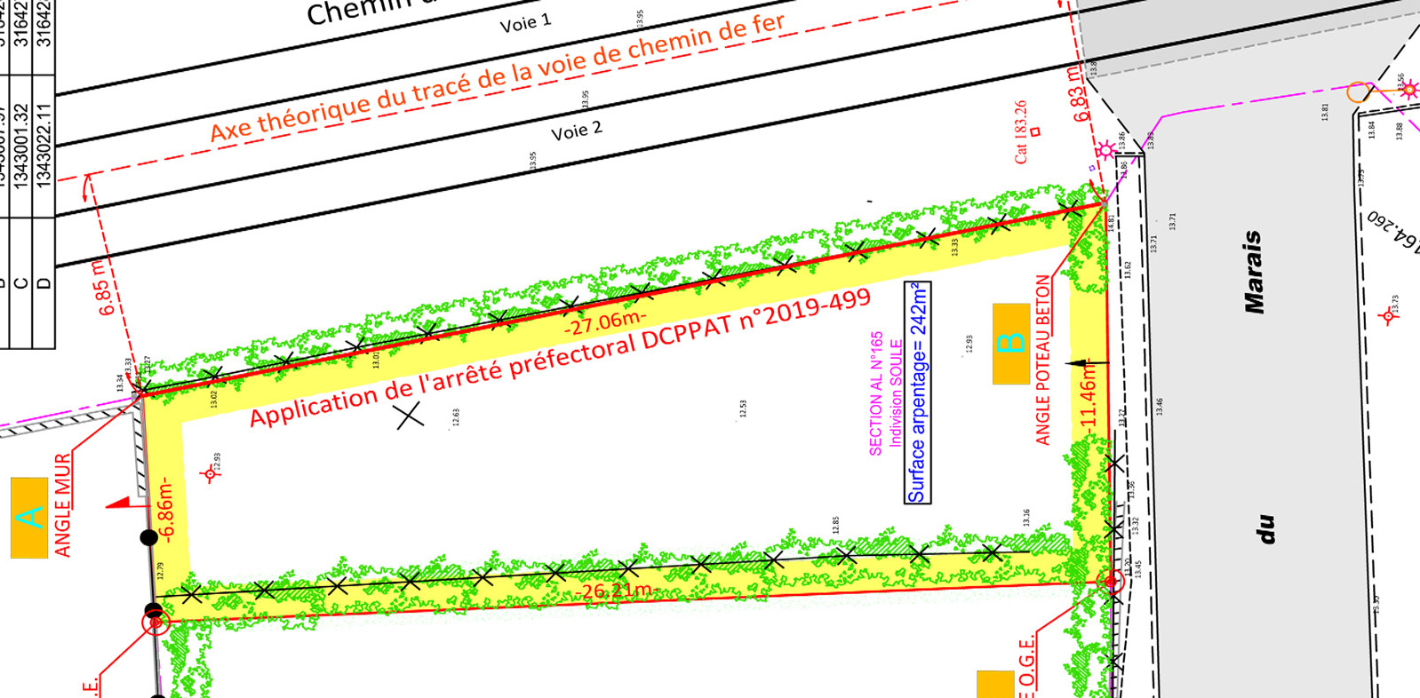Screen dimensions: 1420x698
Task: Click the red crosshair point near elevation 12.93
Action: (210, 474)
